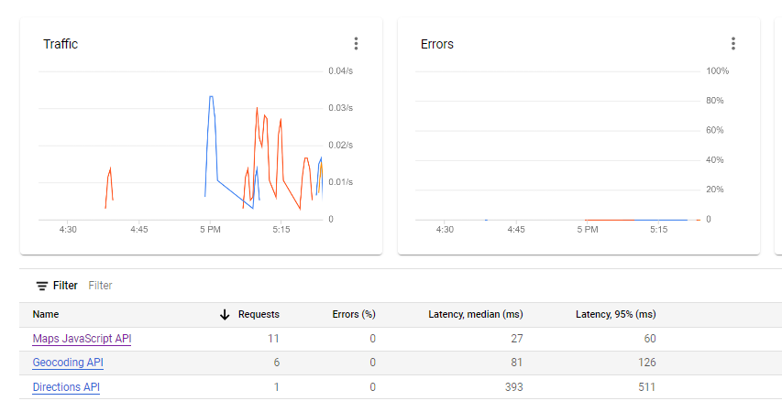The width and height of the screenshot is (782, 401).
Task: Select the Filter label text
Action: (65, 286)
